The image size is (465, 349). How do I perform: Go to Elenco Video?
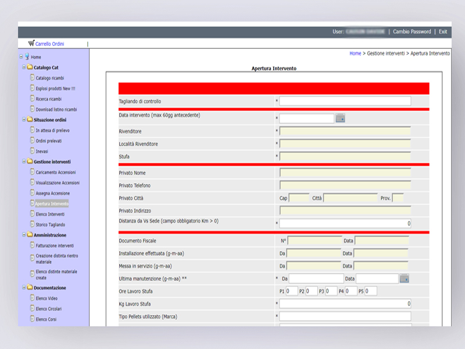pos(46,298)
